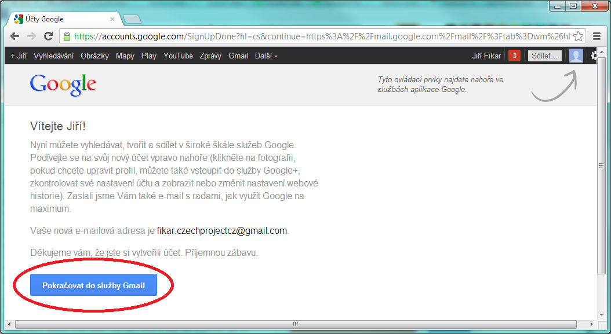Maximize the Chrome window
This screenshot has height=334, width=611.
click(x=573, y=6)
